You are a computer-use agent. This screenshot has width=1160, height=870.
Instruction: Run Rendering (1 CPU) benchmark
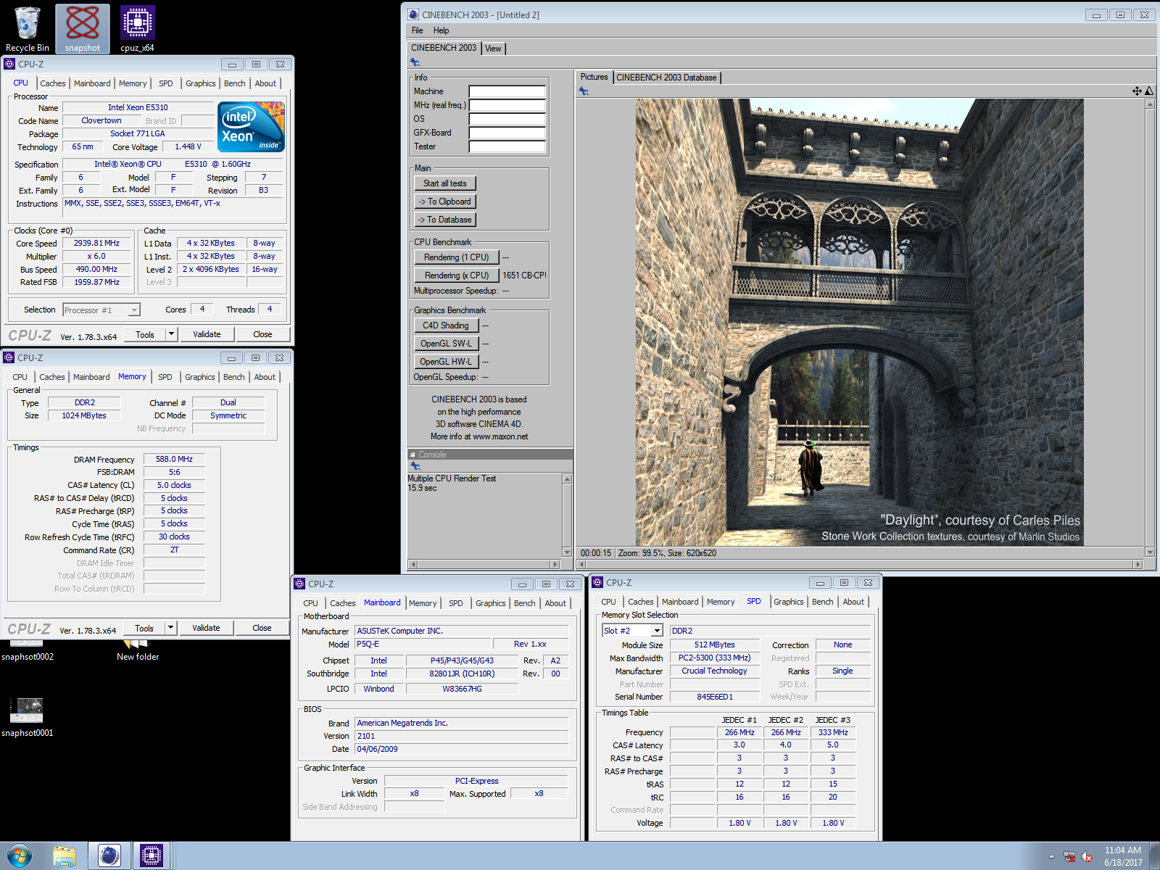[457, 257]
